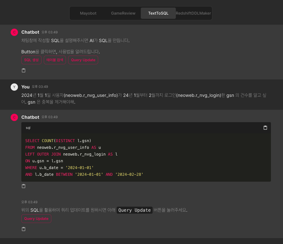Click the AND l.b_date BETWEEN line
283x244 pixels.
click(84, 174)
